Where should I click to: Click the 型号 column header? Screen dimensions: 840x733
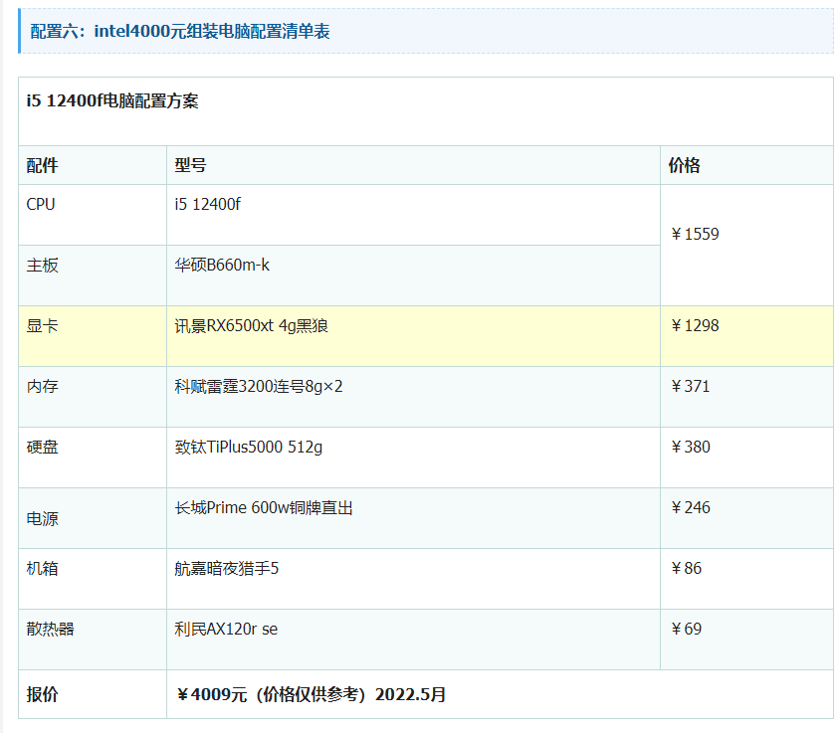190,165
